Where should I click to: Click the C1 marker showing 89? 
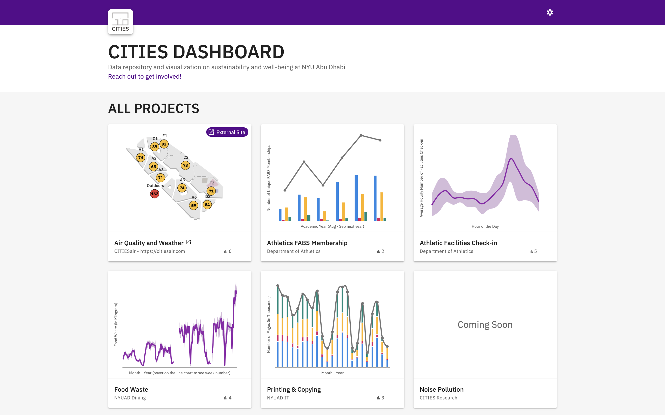(x=155, y=147)
